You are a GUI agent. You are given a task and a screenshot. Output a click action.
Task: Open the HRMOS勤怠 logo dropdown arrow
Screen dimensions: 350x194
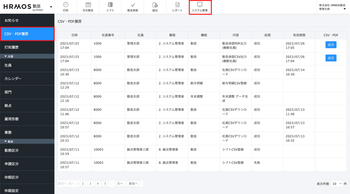(x=51, y=7)
